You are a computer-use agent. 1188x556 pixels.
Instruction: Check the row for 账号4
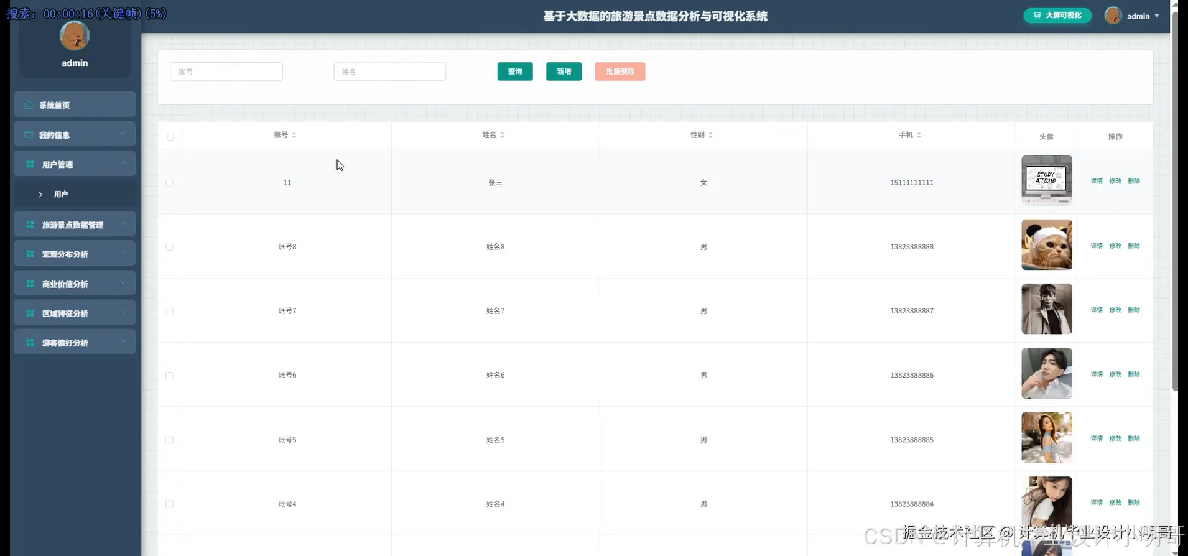(169, 504)
